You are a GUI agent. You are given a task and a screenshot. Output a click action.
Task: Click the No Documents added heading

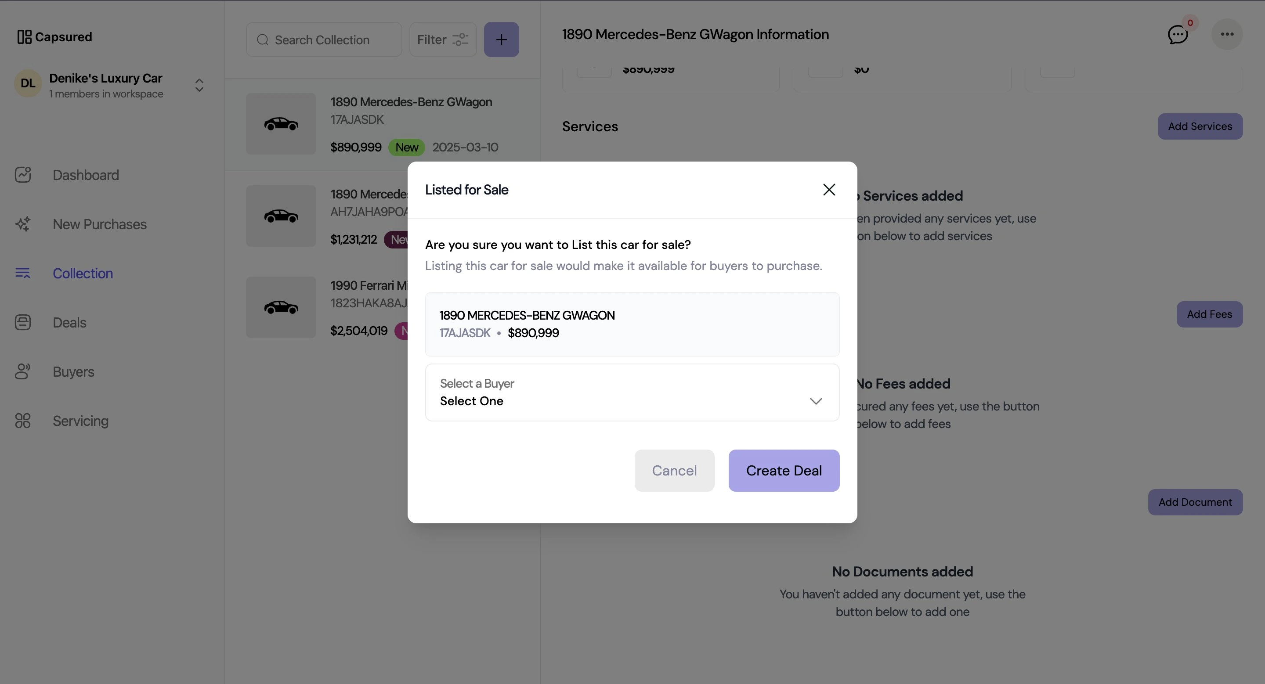pyautogui.click(x=902, y=571)
